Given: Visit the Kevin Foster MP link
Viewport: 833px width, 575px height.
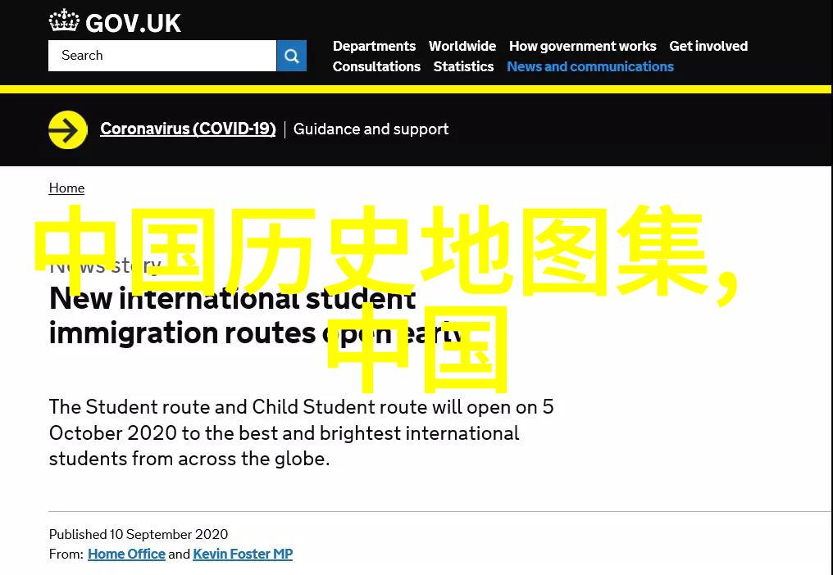Looking at the screenshot, I should 243,554.
